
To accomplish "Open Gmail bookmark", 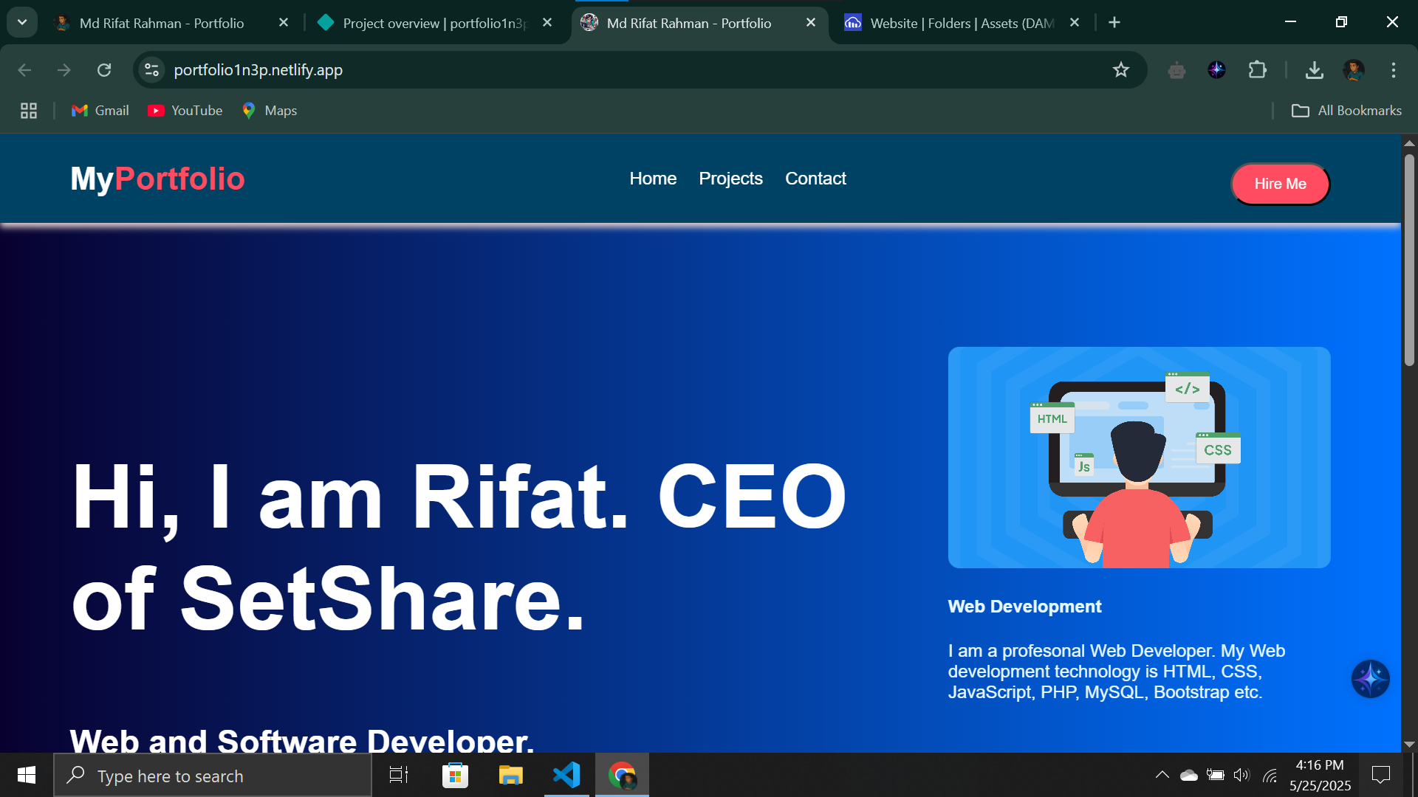I will tap(100, 111).
